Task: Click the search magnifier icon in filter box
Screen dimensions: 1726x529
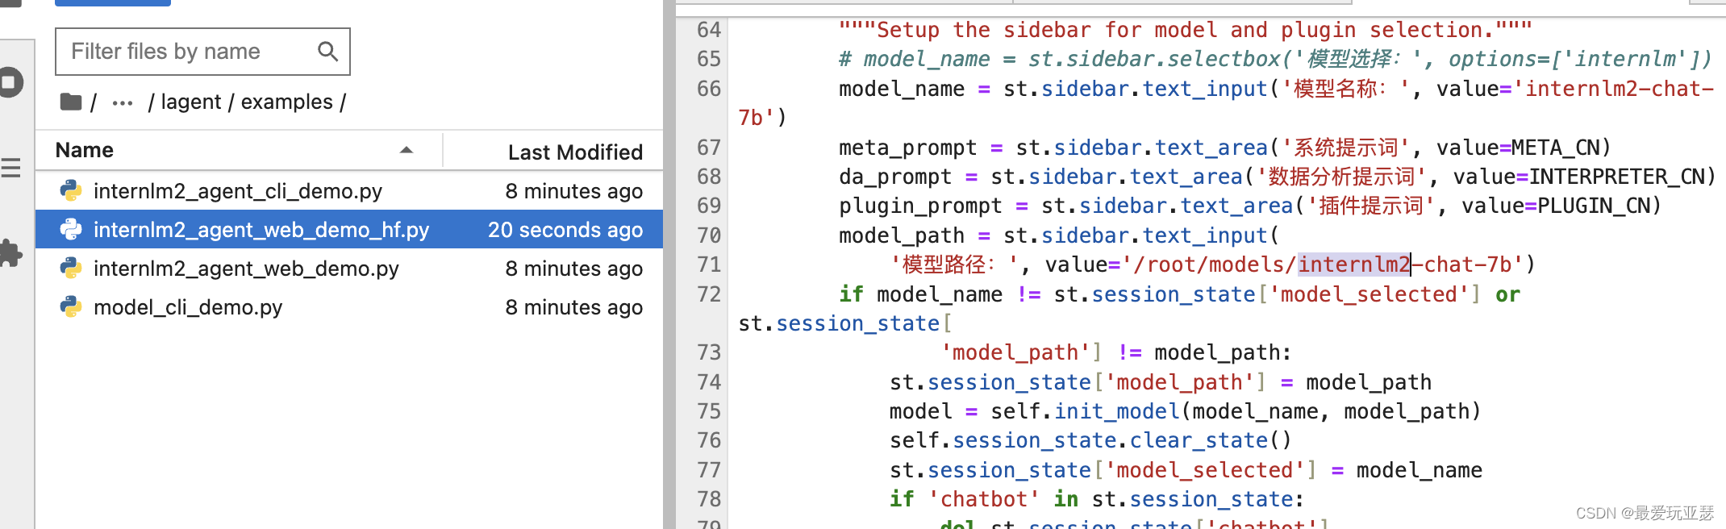Action: point(327,52)
